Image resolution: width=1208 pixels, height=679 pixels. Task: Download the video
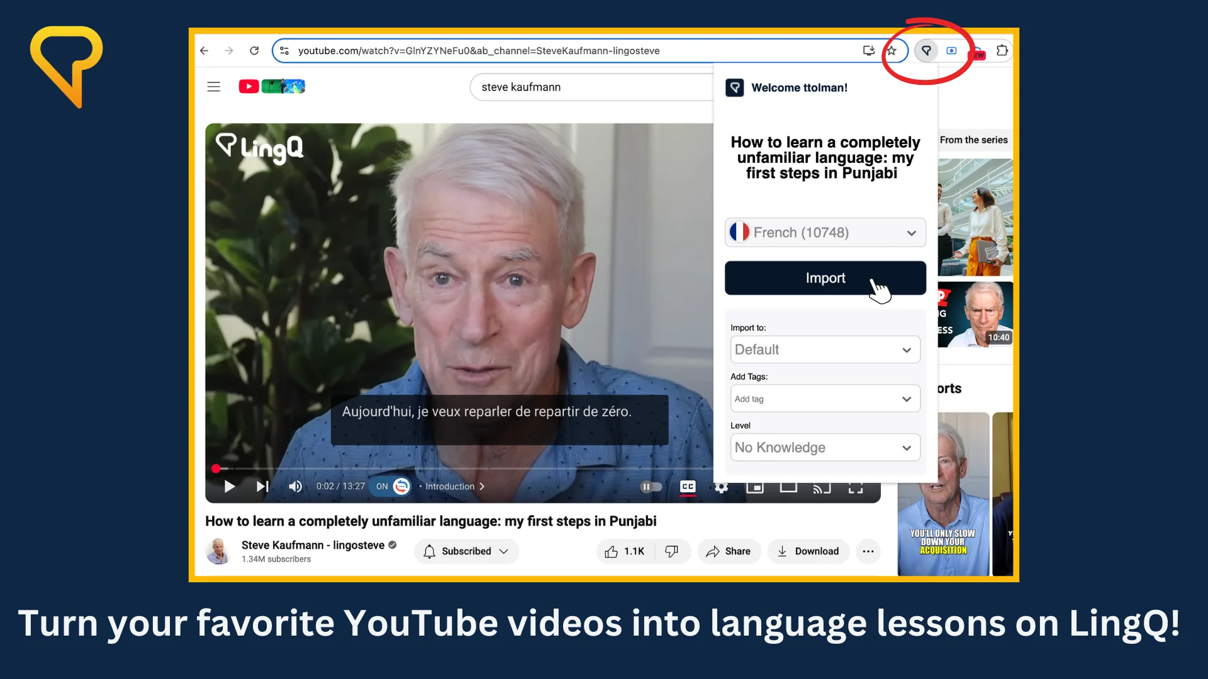(x=808, y=551)
